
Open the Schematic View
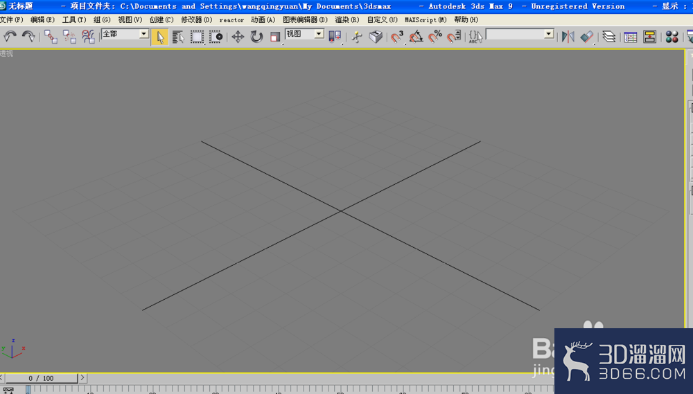pyautogui.click(x=650, y=37)
